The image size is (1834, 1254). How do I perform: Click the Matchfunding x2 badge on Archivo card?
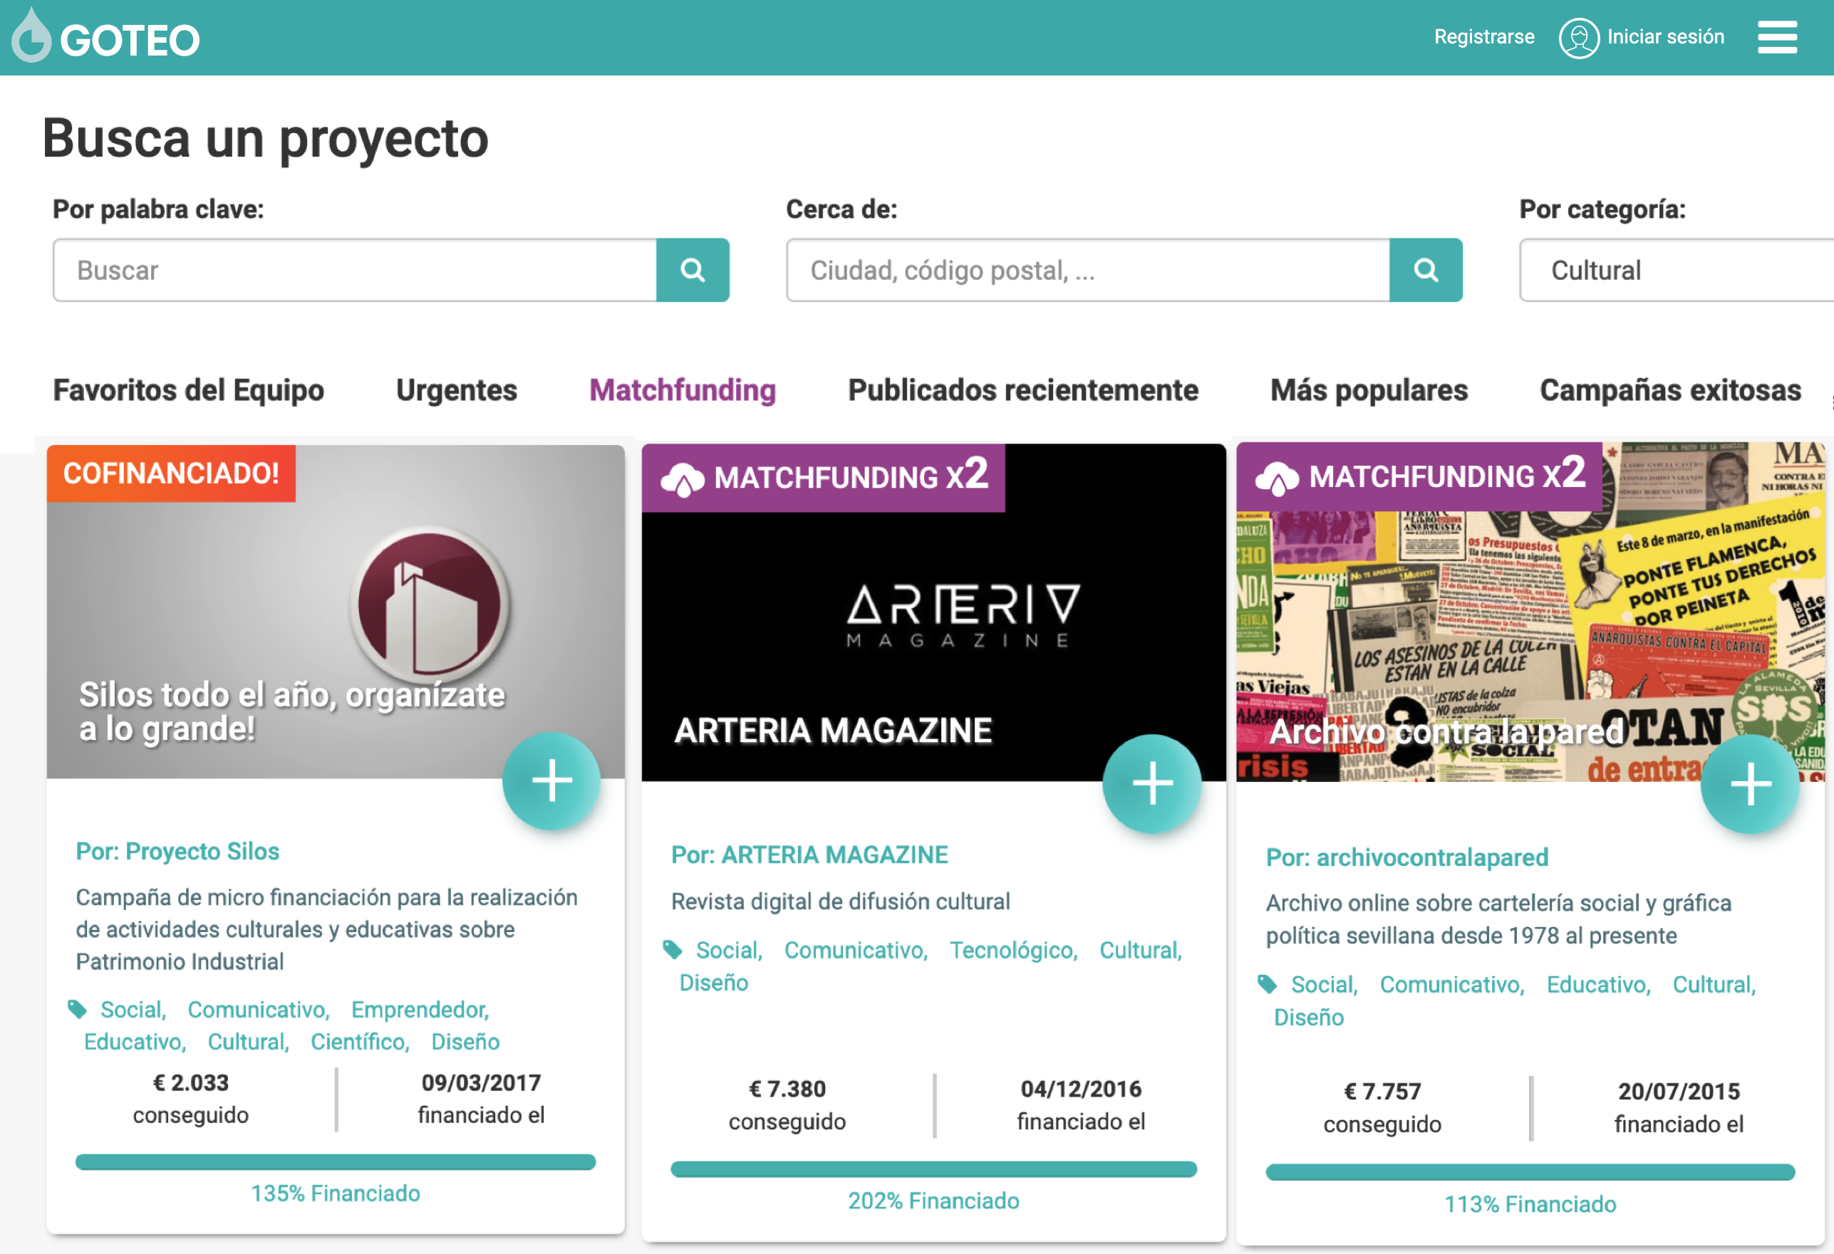(x=1419, y=476)
